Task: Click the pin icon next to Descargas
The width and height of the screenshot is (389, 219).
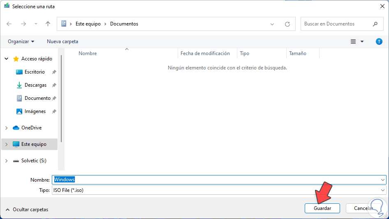Action: coord(54,85)
